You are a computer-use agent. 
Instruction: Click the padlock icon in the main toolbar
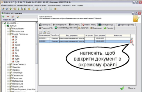point(29,9)
